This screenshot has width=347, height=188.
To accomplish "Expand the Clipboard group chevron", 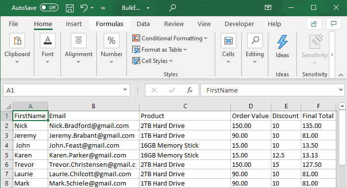I will [17, 62].
